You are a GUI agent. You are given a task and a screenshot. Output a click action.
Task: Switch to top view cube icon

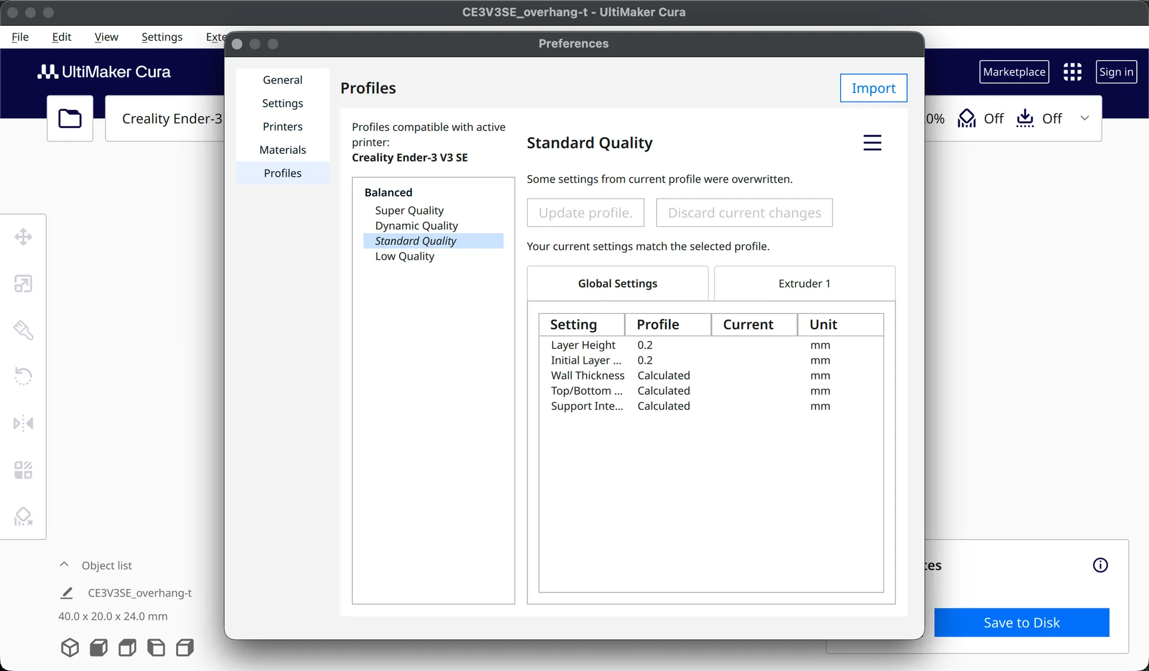128,647
